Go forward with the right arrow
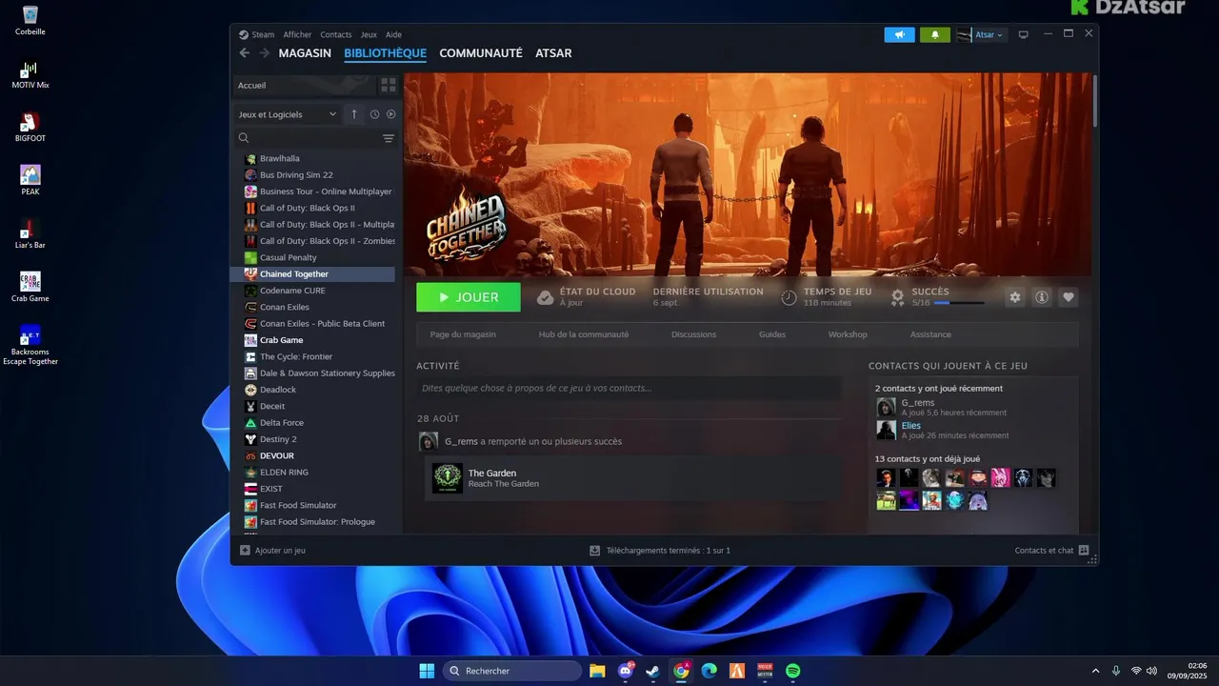This screenshot has height=686, width=1219. (x=265, y=53)
